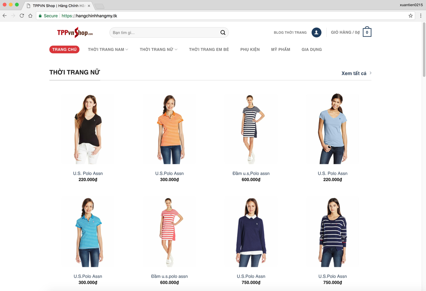The height and width of the screenshot is (291, 426).
Task: Click 300.000₫ price of orange polo
Action: [169, 180]
